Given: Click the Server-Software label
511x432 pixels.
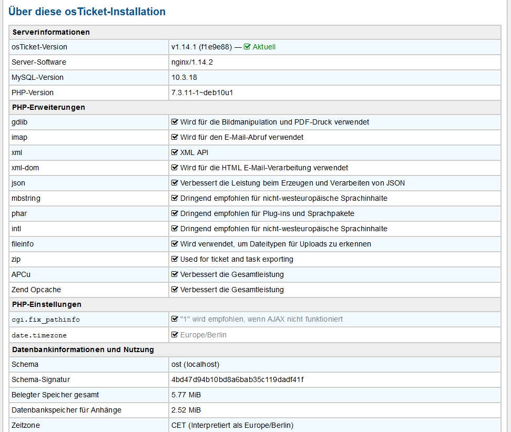Looking at the screenshot, I should click(39, 62).
